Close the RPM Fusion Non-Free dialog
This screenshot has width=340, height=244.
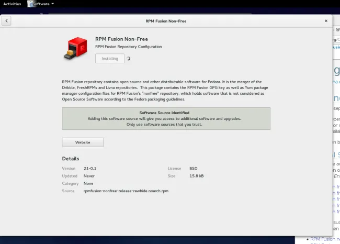[x=326, y=21]
